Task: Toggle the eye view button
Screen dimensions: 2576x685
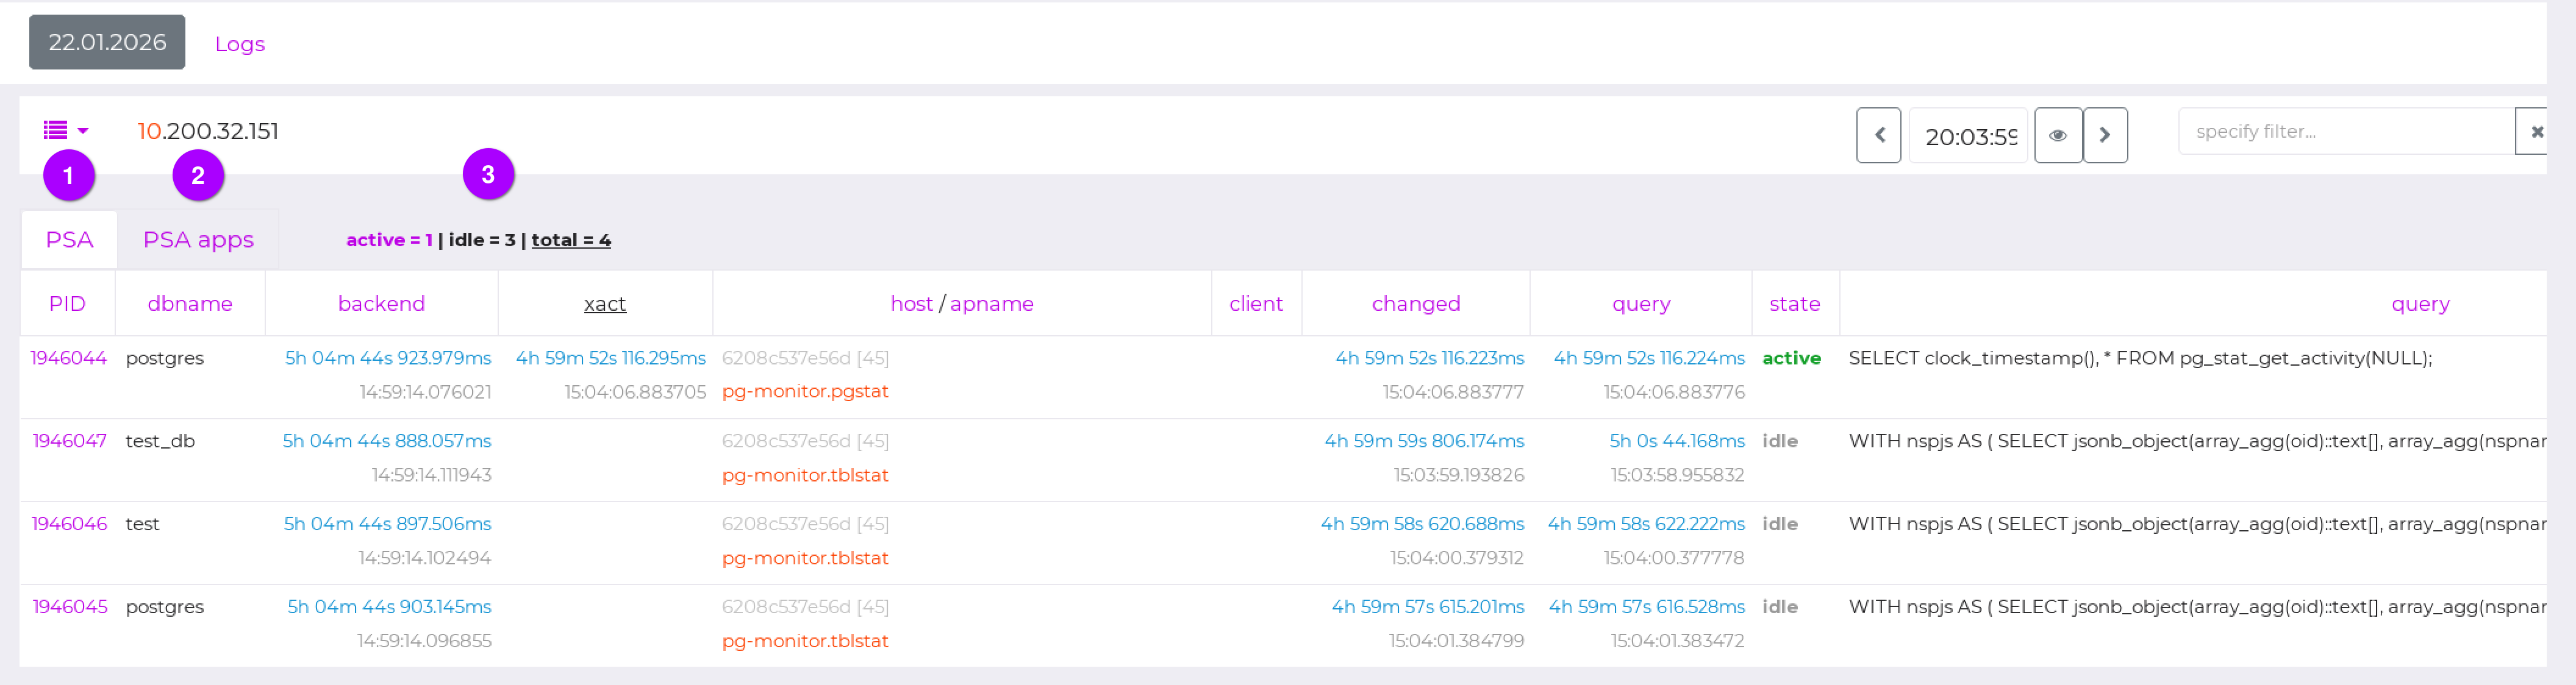Action: coord(2057,135)
